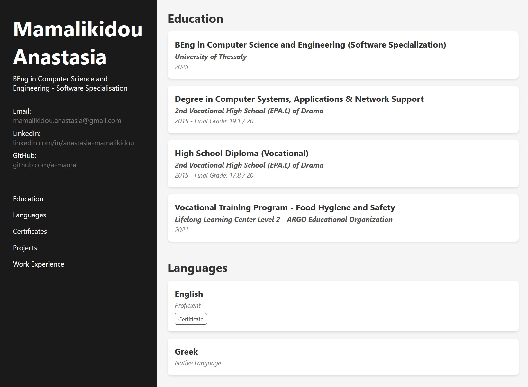Click University of Thessaly text
528x387 pixels.
click(210, 57)
